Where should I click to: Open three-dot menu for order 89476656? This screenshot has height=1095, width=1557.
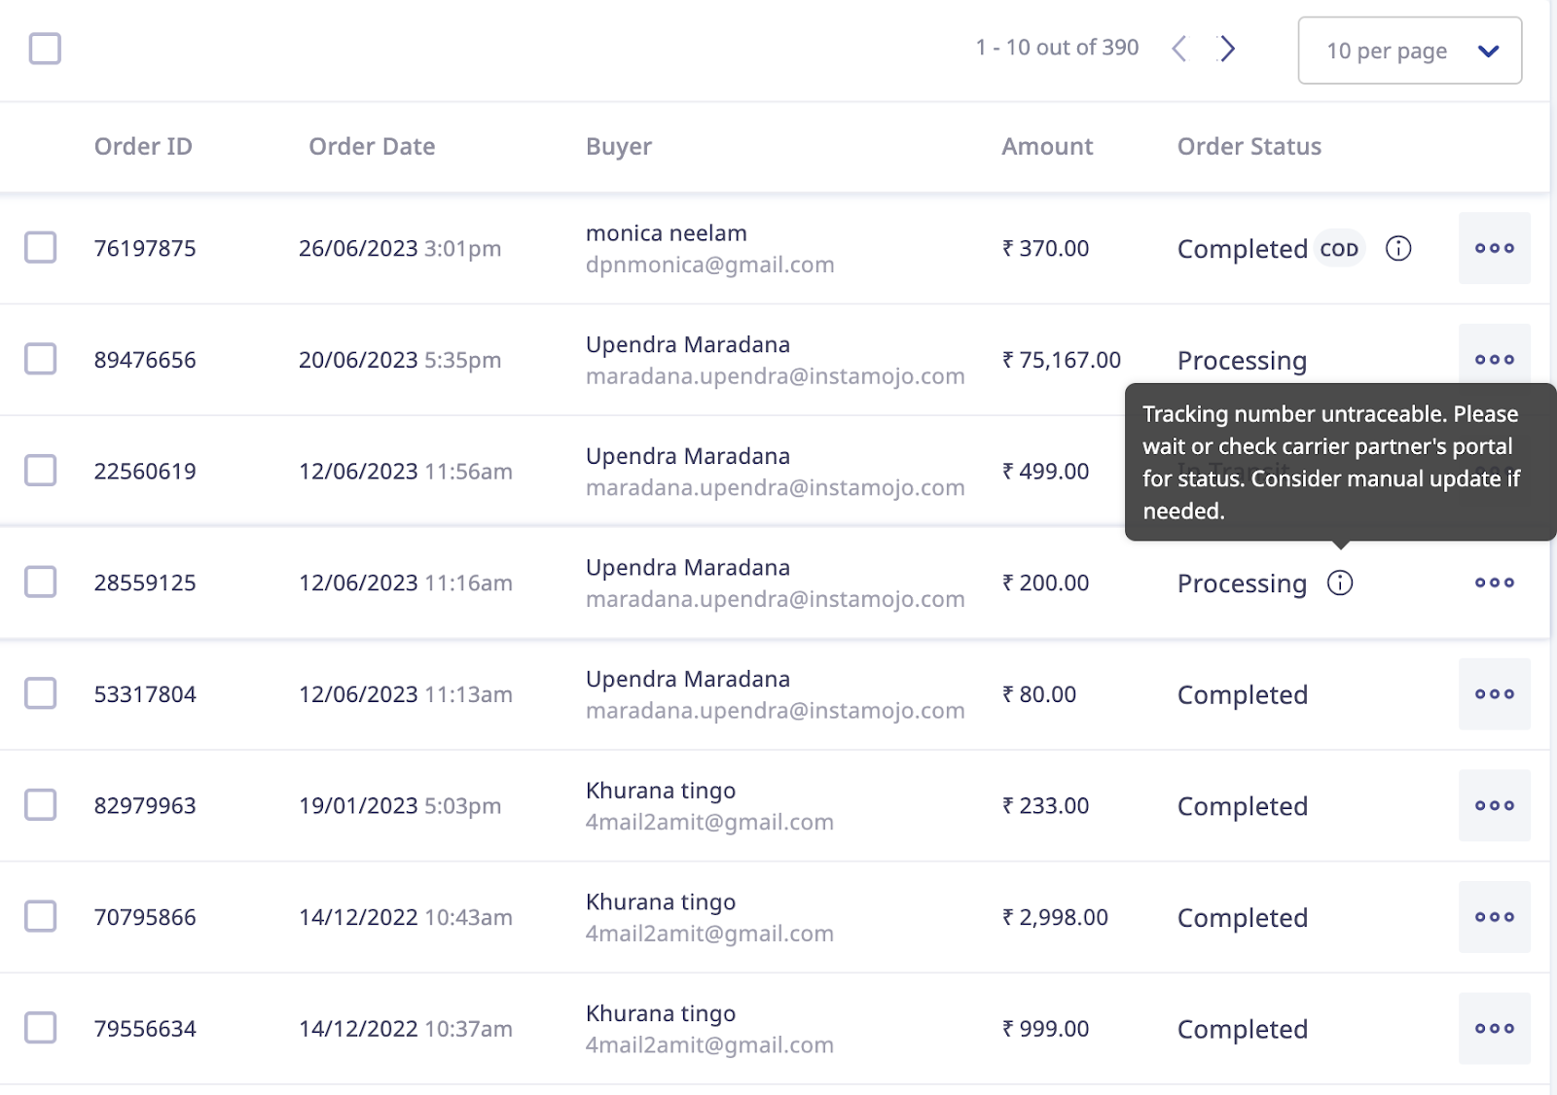coord(1494,357)
